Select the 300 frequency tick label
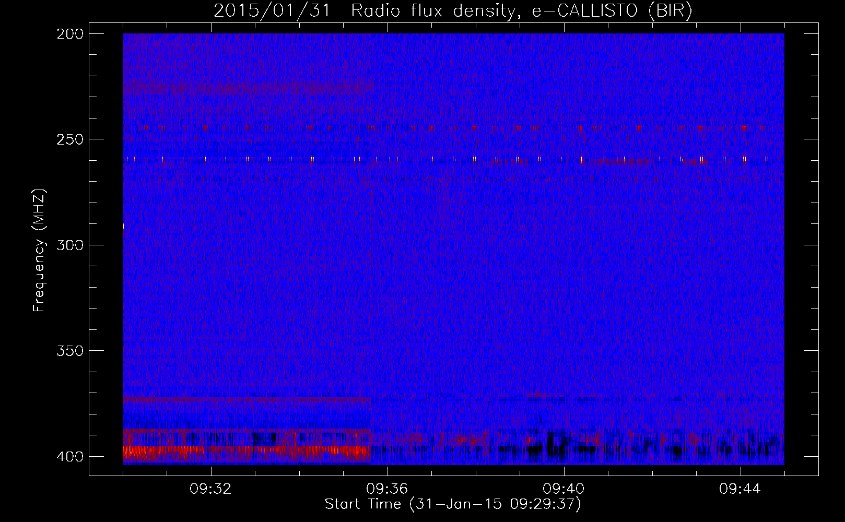 69,245
